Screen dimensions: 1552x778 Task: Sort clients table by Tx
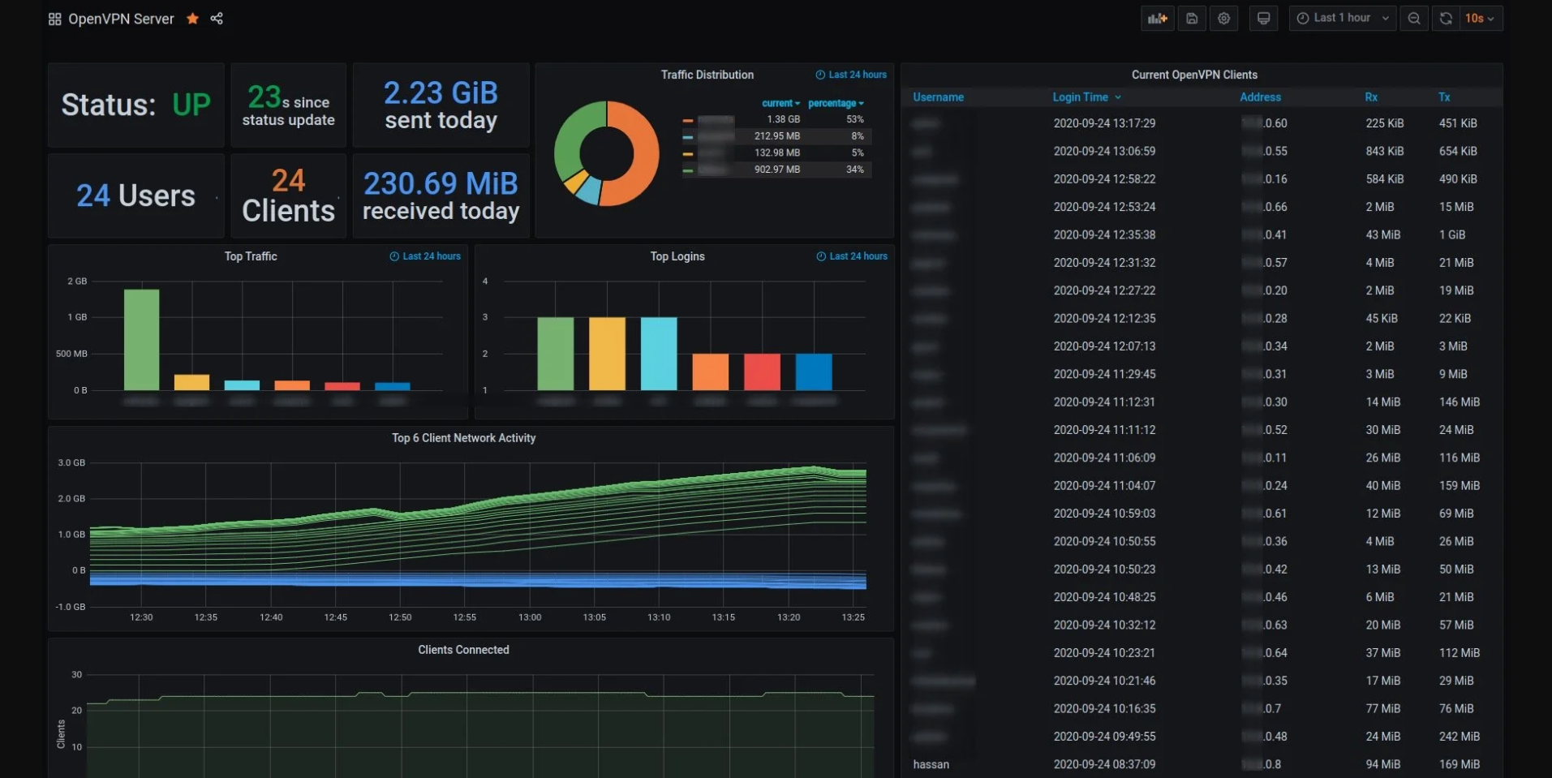coord(1444,97)
